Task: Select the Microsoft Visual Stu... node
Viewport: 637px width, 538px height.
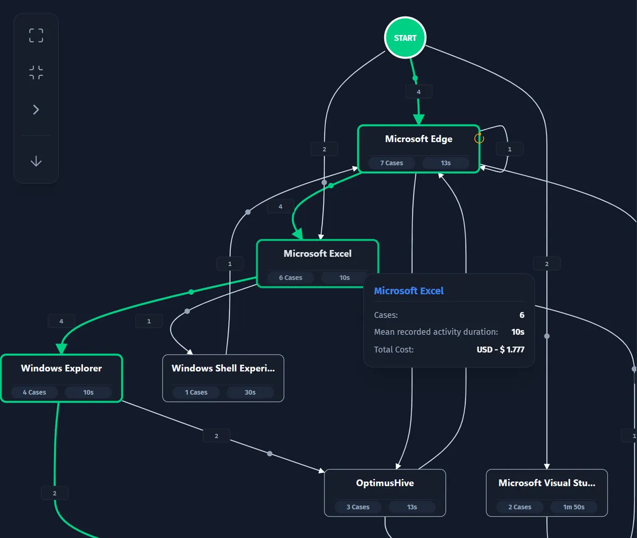Action: 547,493
